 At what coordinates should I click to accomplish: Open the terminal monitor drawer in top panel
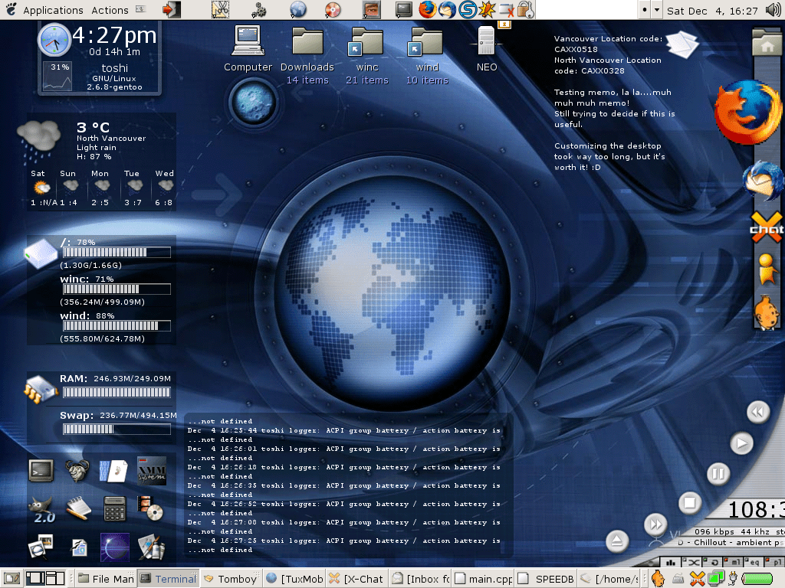coord(403,9)
